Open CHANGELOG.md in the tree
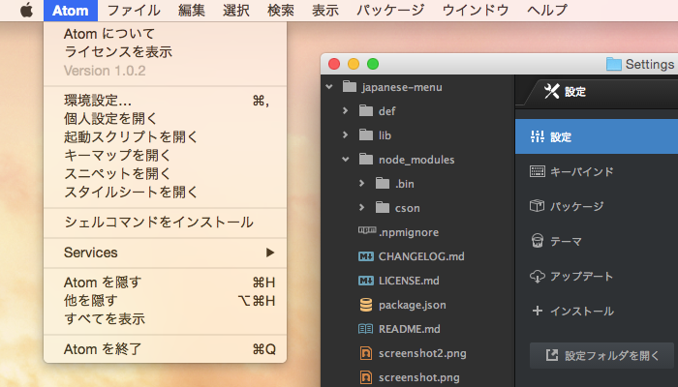 (x=421, y=256)
